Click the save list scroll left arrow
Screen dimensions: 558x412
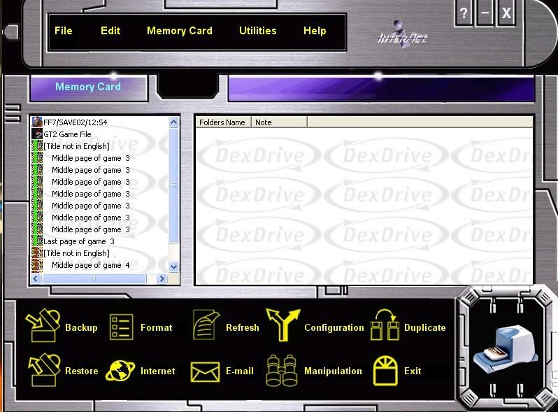36,278
